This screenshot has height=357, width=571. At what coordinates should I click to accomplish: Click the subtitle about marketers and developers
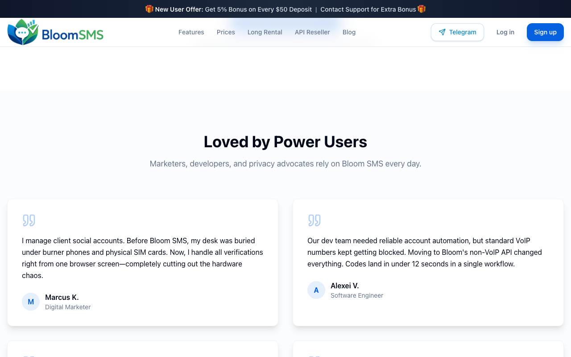[x=285, y=164]
